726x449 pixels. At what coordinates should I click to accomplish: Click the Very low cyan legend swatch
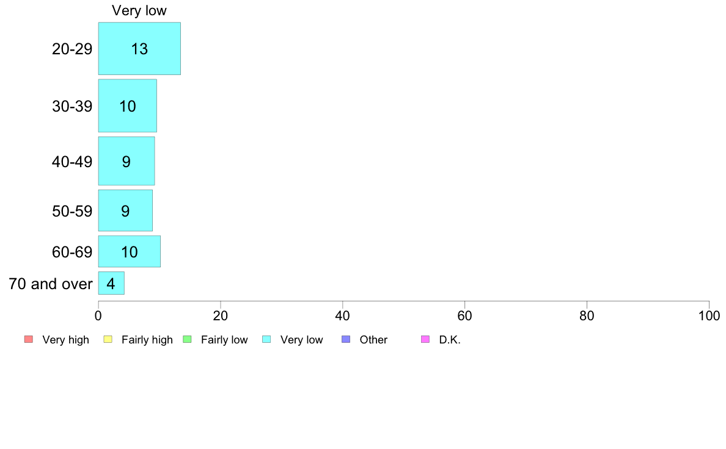point(266,339)
